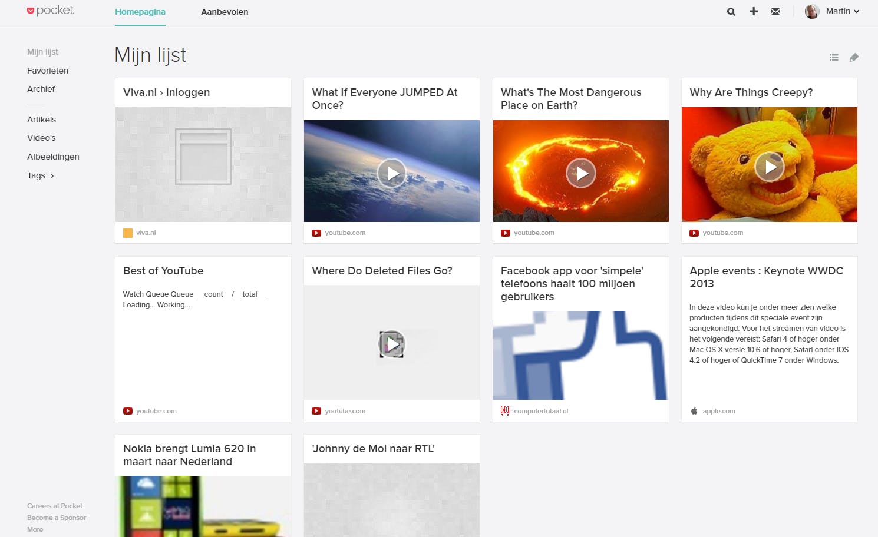Click the Pocket logo

[51, 11]
